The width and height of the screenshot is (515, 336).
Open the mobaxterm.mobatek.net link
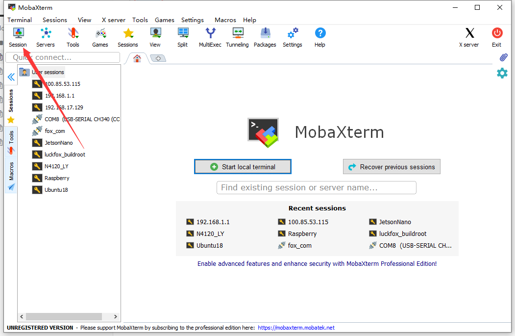point(296,328)
